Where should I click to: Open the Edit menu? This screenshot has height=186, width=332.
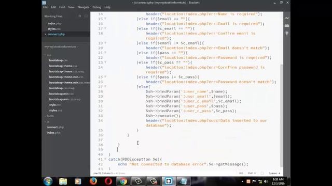[x=53, y=7]
